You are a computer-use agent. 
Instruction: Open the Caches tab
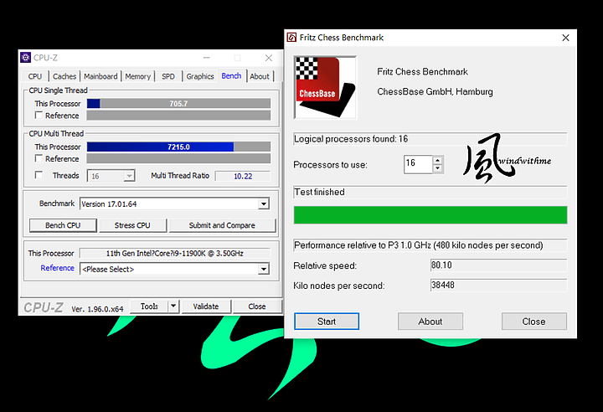click(64, 76)
